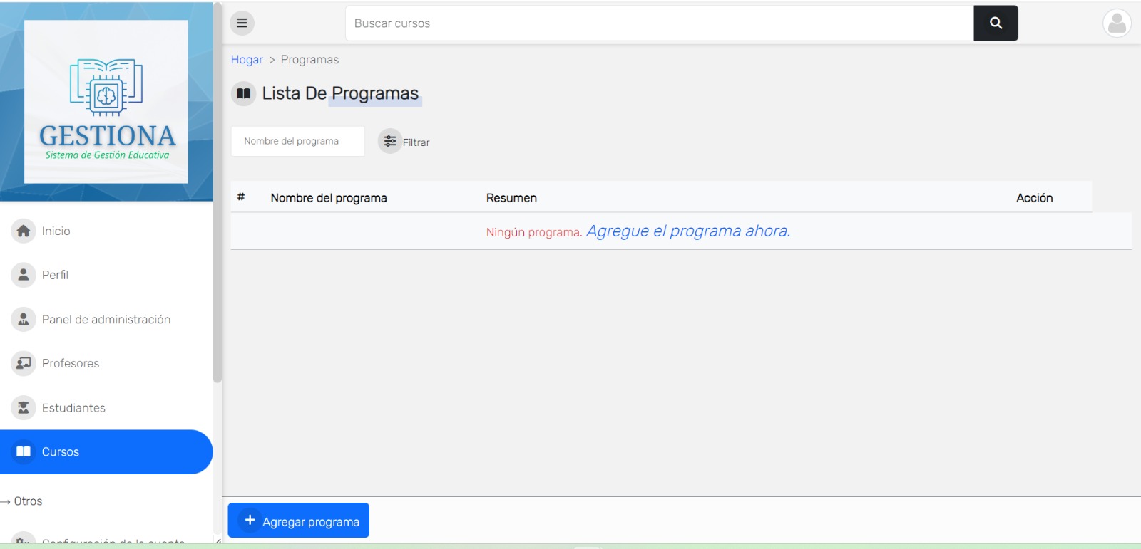Open Perfil in the sidebar
This screenshot has width=1141, height=549.
[106, 275]
